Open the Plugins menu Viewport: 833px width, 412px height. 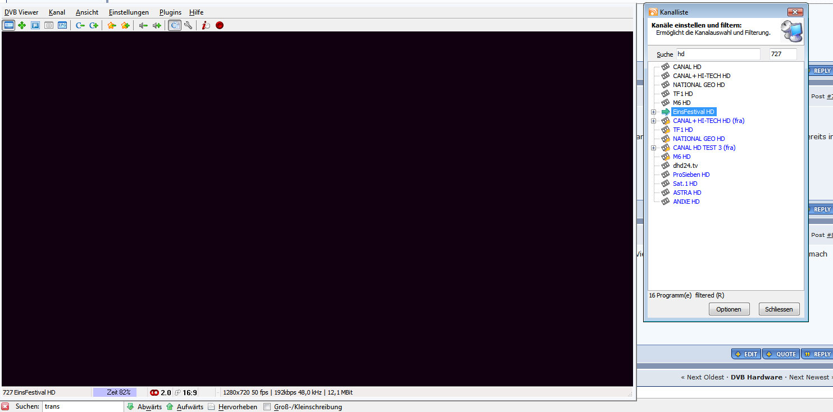(170, 12)
